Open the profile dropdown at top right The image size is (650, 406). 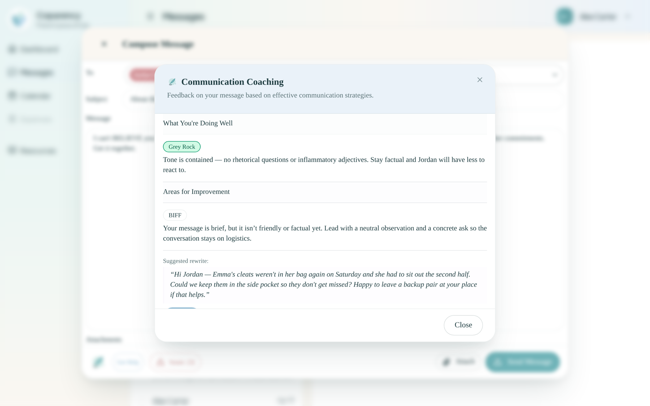(628, 17)
